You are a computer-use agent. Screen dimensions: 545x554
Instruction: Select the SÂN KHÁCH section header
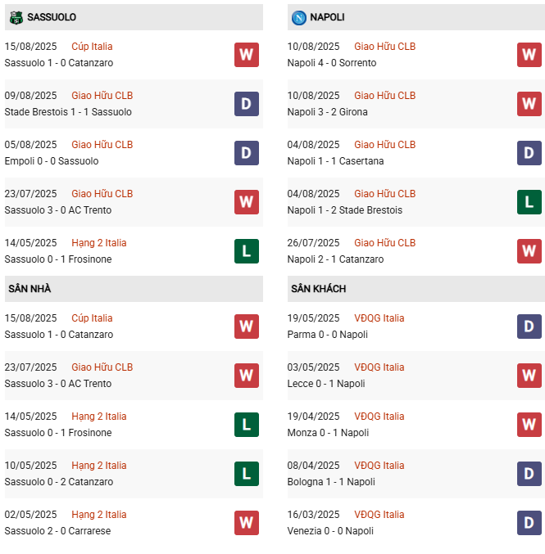pyautogui.click(x=317, y=289)
